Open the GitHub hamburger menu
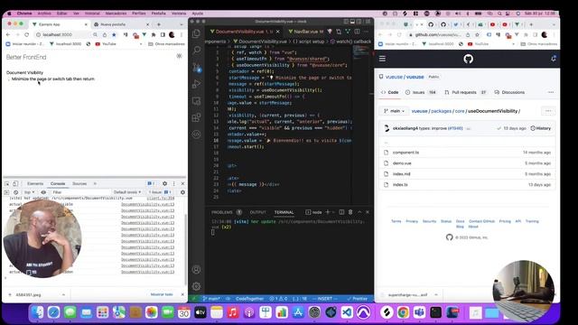578x325 pixels. (382, 59)
